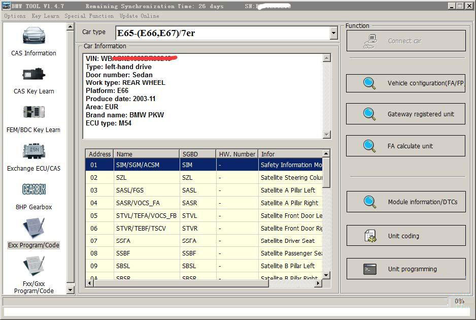Image resolution: width=476 pixels, height=320 pixels.
Task: Start Unit programming
Action: pos(405,269)
